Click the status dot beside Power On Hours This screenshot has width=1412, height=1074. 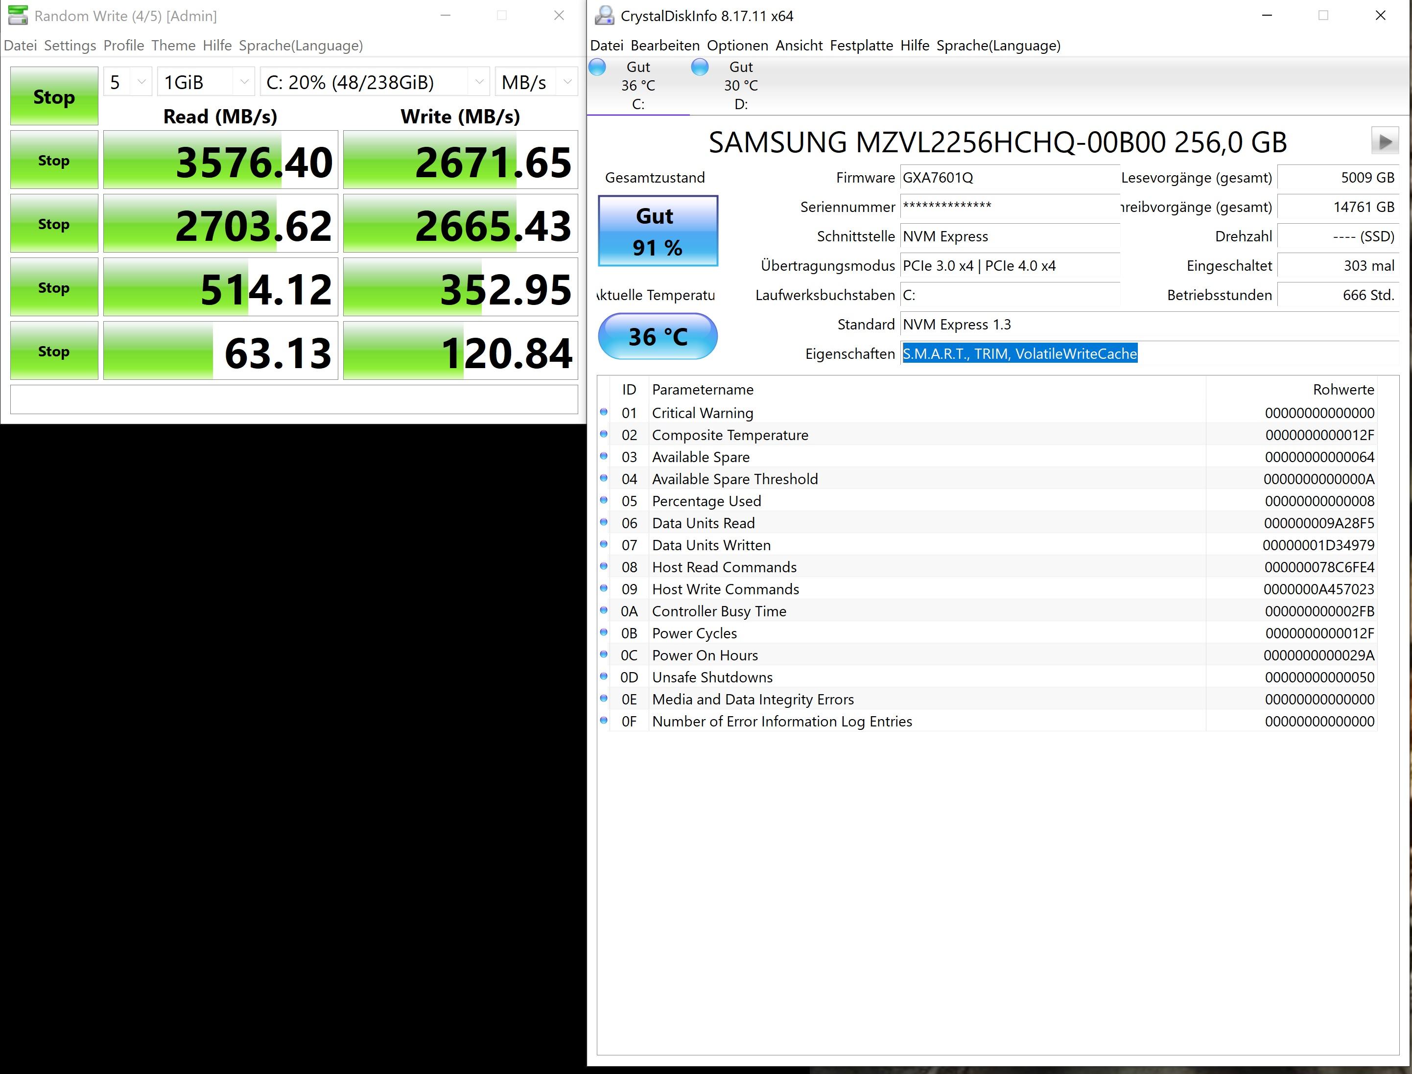click(604, 654)
